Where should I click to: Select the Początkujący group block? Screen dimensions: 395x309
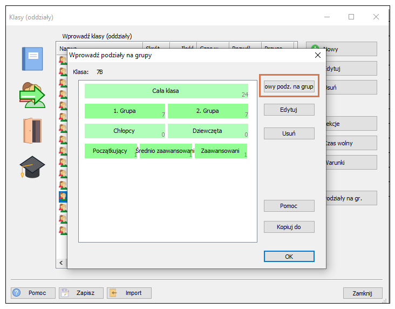click(111, 151)
